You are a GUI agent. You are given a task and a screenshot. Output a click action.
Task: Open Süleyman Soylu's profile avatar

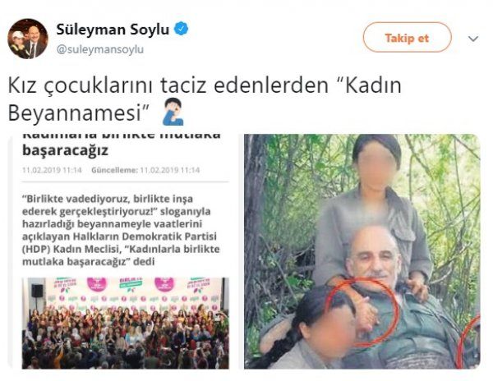click(28, 39)
